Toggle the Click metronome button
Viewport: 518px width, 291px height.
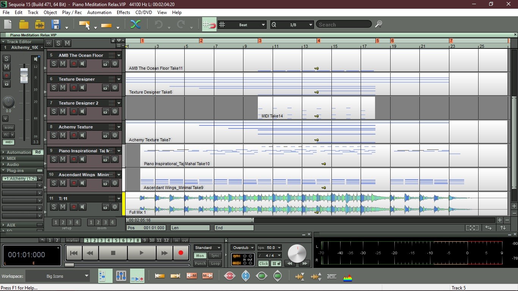click(264, 263)
